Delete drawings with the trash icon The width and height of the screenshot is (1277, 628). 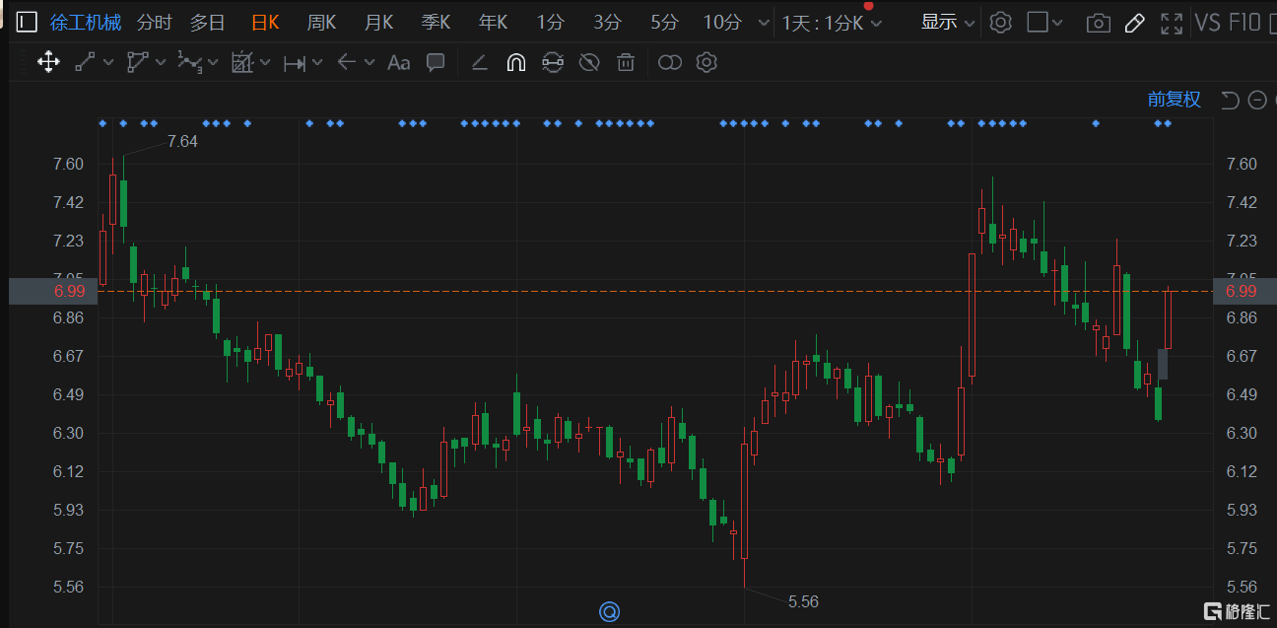[x=625, y=63]
